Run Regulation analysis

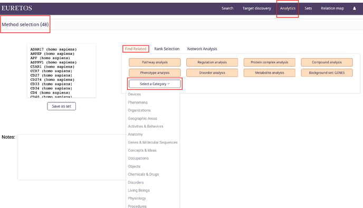[212, 62]
